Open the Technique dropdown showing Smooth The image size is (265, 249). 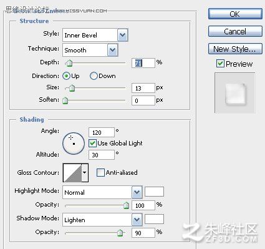(90, 50)
